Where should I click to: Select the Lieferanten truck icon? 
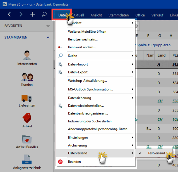tap(27, 100)
